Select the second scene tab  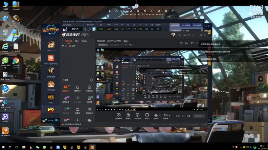[x=77, y=41]
